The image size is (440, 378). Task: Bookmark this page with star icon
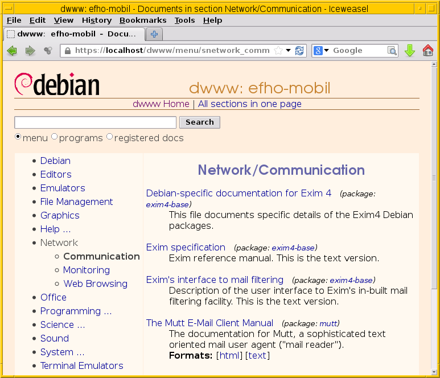point(278,51)
